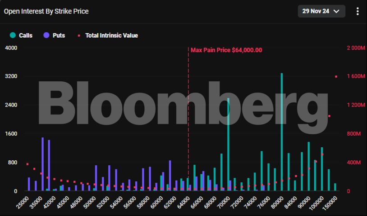
Task: Click the 2 000M label on right axis
Action: tap(356, 48)
